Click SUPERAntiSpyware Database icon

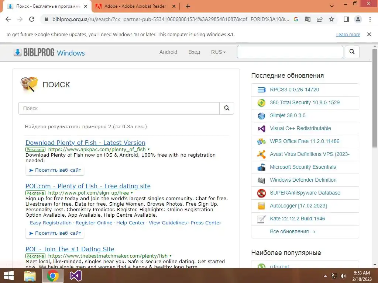261,193
